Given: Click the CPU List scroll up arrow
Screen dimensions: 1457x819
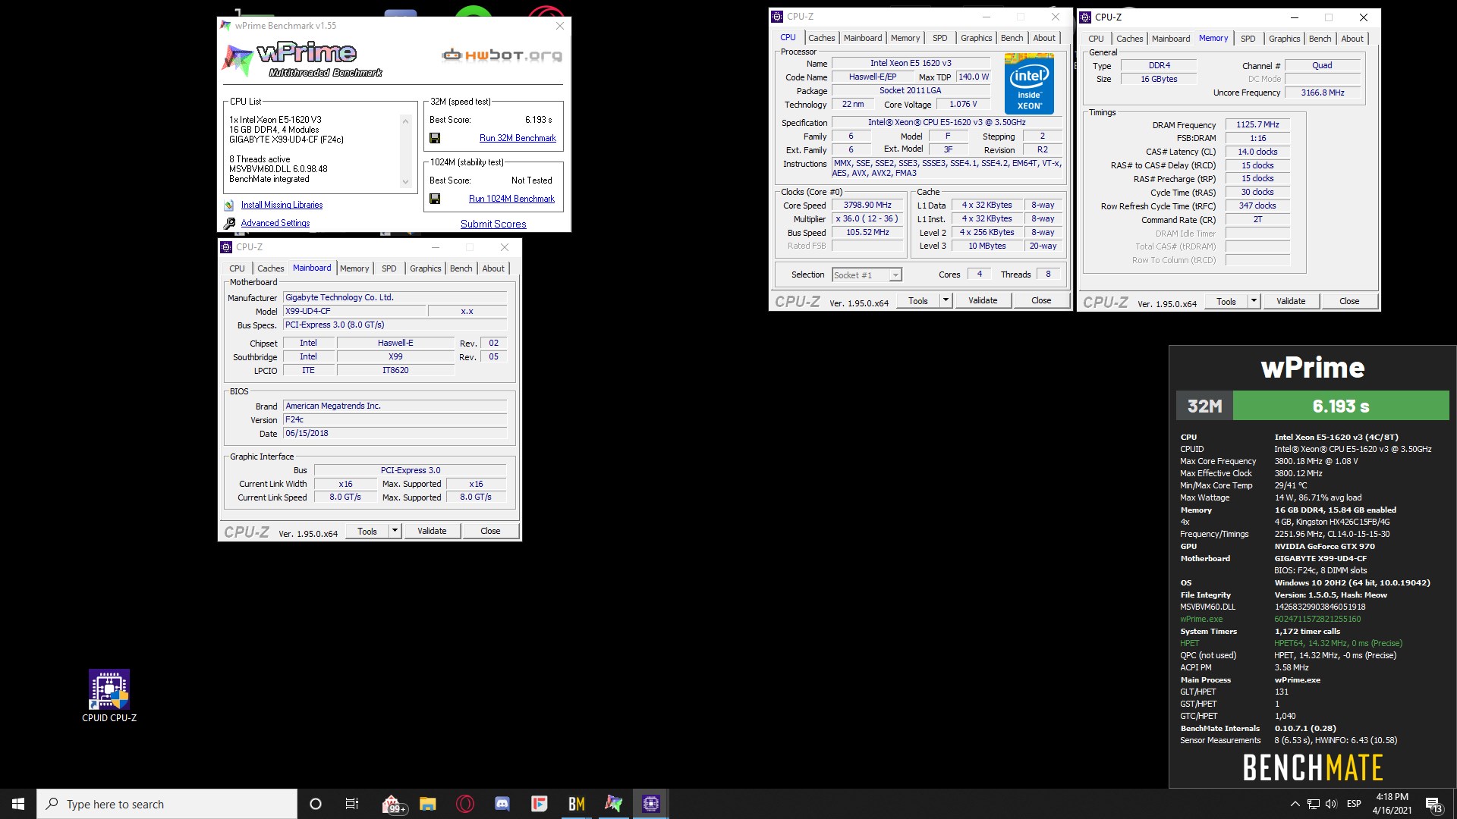Looking at the screenshot, I should tap(405, 121).
